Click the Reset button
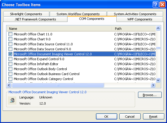Screen dimensions: 167x123 154,117
